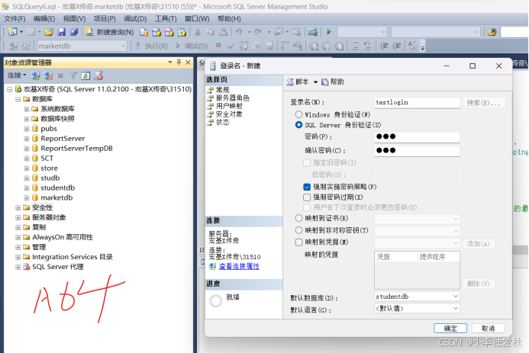The height and width of the screenshot is (353, 529).
Task: Click the Save floppy disk icon
Action: 61,32
